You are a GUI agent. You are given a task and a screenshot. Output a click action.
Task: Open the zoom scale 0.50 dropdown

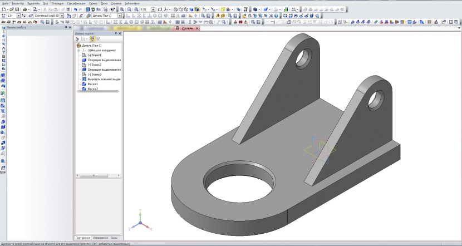(x=154, y=9)
